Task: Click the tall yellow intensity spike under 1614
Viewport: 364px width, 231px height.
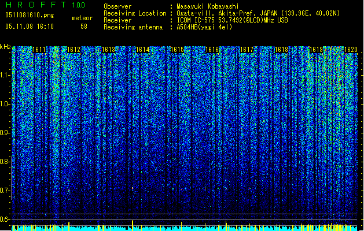Action: click(133, 225)
